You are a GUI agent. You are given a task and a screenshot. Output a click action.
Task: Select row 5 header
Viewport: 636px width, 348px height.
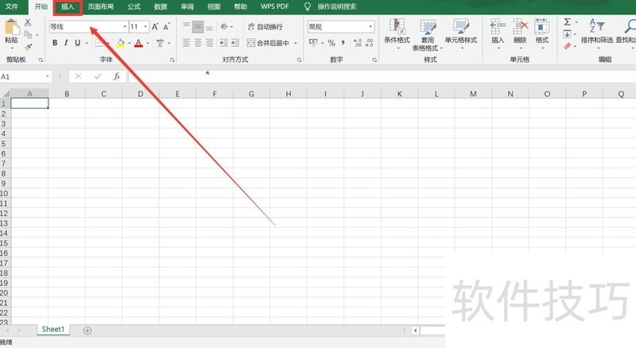(5, 144)
